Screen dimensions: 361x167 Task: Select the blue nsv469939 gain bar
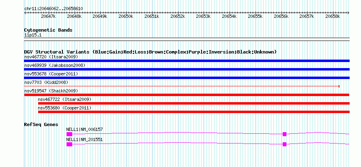[x=187, y=69]
